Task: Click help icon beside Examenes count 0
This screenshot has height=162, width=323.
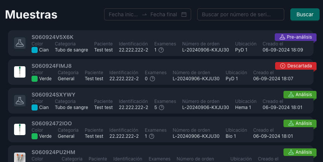Action: point(152,79)
